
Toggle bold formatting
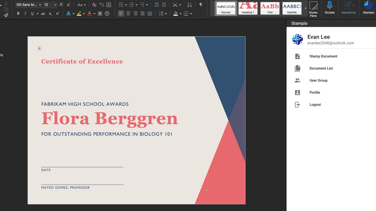[x=18, y=13]
